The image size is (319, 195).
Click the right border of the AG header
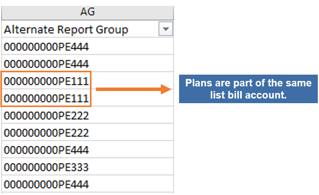pos(173,12)
